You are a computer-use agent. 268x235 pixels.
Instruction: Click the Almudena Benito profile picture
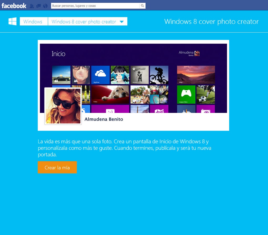63,106
